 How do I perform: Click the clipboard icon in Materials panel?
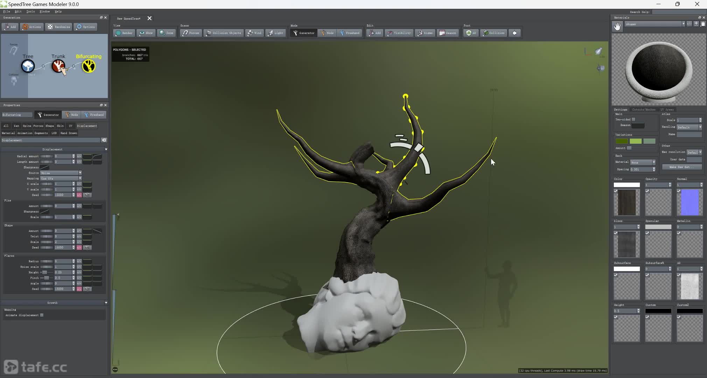(x=703, y=24)
